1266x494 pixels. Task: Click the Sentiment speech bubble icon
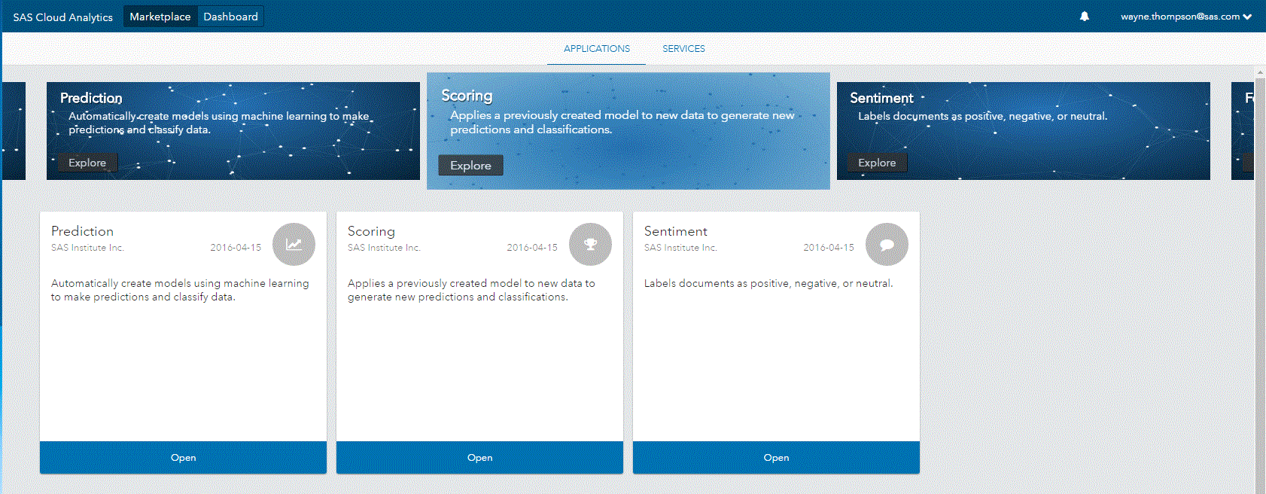887,245
